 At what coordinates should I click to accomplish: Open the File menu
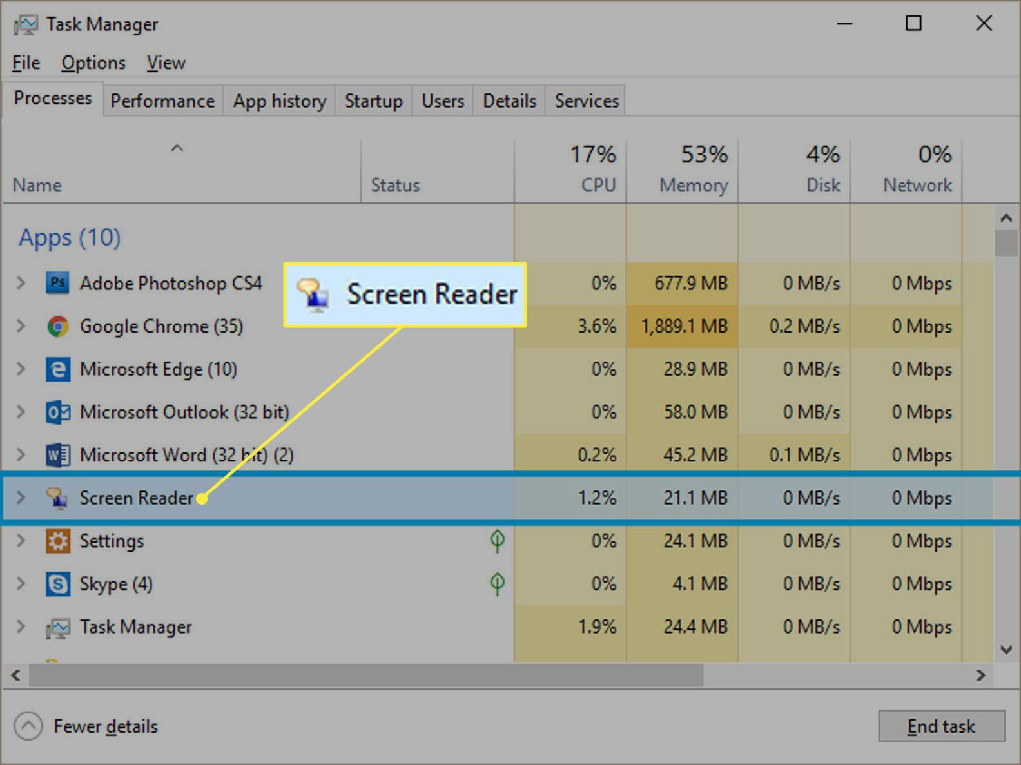click(26, 63)
